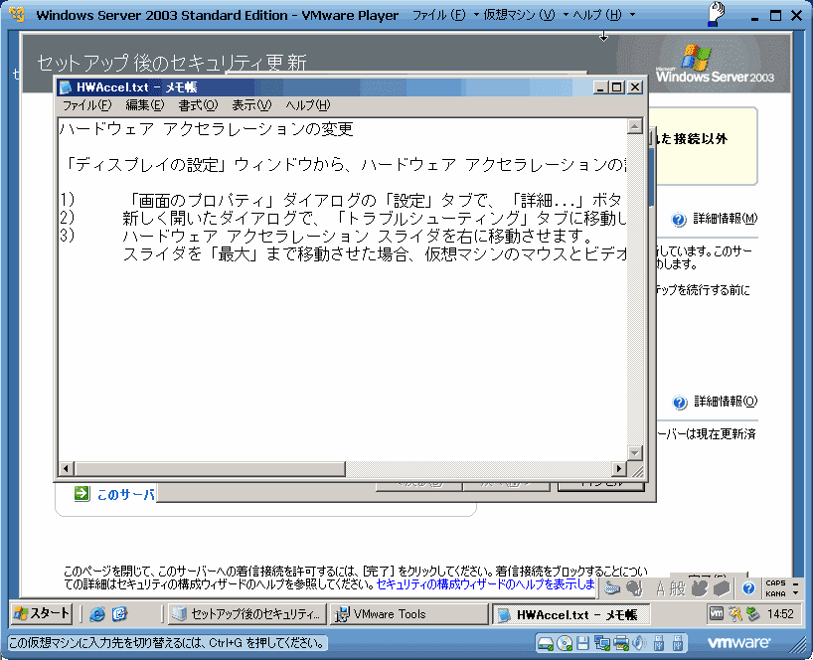The width and height of the screenshot is (813, 660).
Task: Click the VMware CD-ROM device icon
Action: (x=565, y=643)
